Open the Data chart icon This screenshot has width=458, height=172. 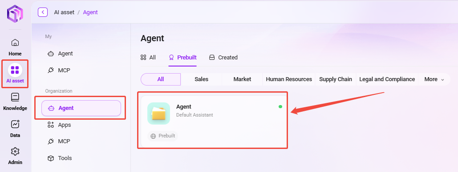(15, 124)
